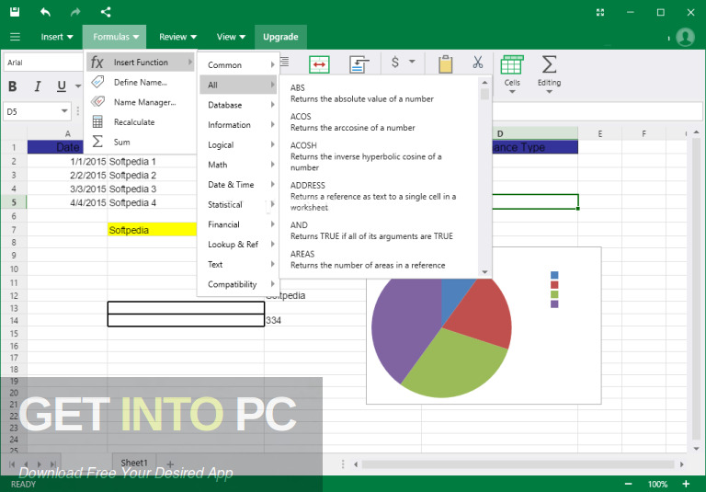Zoom out with the minus button
The height and width of the screenshot is (492, 706).
click(628, 484)
